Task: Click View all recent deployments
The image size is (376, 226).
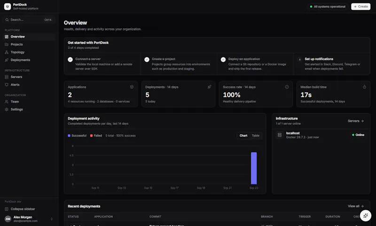Action: click(x=356, y=206)
